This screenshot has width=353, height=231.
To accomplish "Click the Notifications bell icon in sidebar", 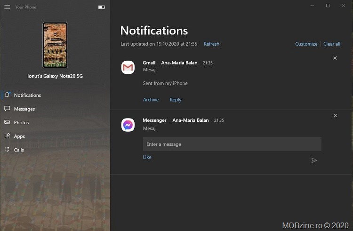I will [8, 95].
